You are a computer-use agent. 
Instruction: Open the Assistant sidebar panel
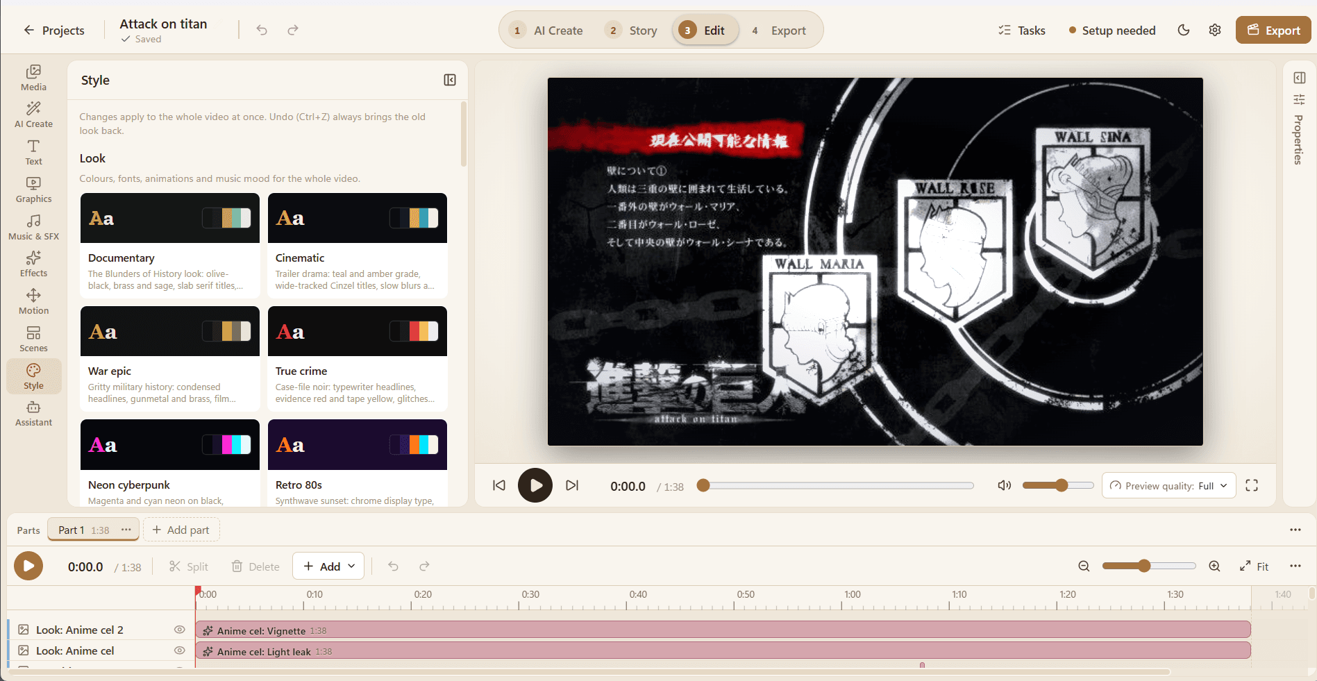click(x=33, y=414)
